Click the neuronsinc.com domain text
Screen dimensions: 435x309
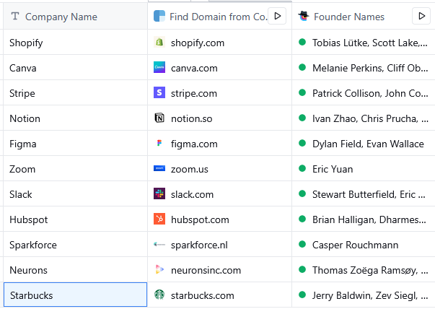coord(206,270)
